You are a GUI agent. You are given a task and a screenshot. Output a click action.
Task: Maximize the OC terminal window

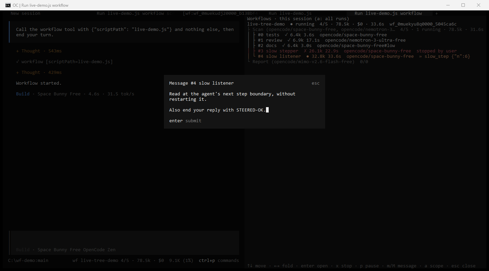click(463, 5)
